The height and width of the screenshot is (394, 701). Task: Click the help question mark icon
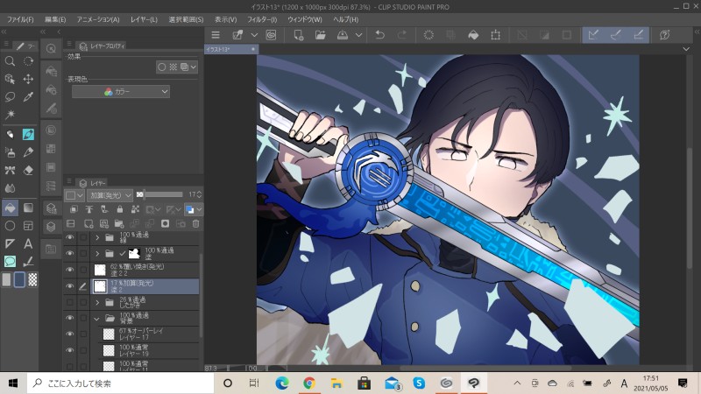665,35
